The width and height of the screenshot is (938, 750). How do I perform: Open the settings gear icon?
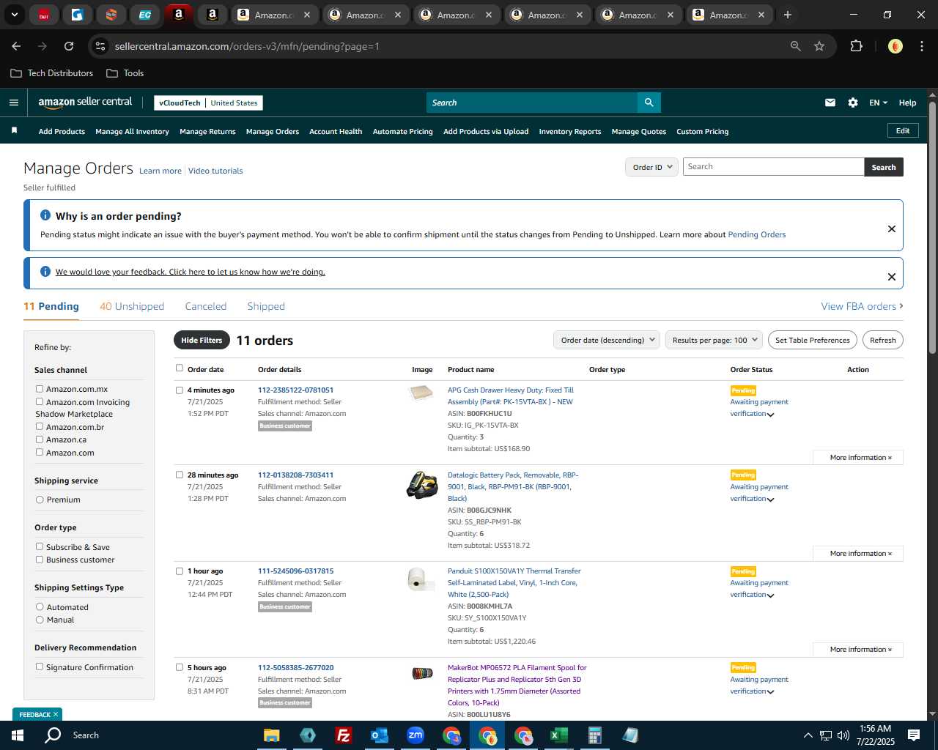(x=852, y=103)
